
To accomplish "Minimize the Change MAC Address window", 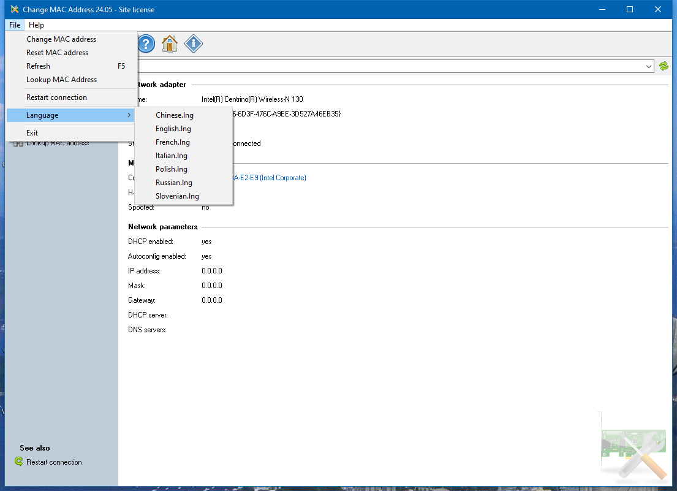I will [x=602, y=9].
